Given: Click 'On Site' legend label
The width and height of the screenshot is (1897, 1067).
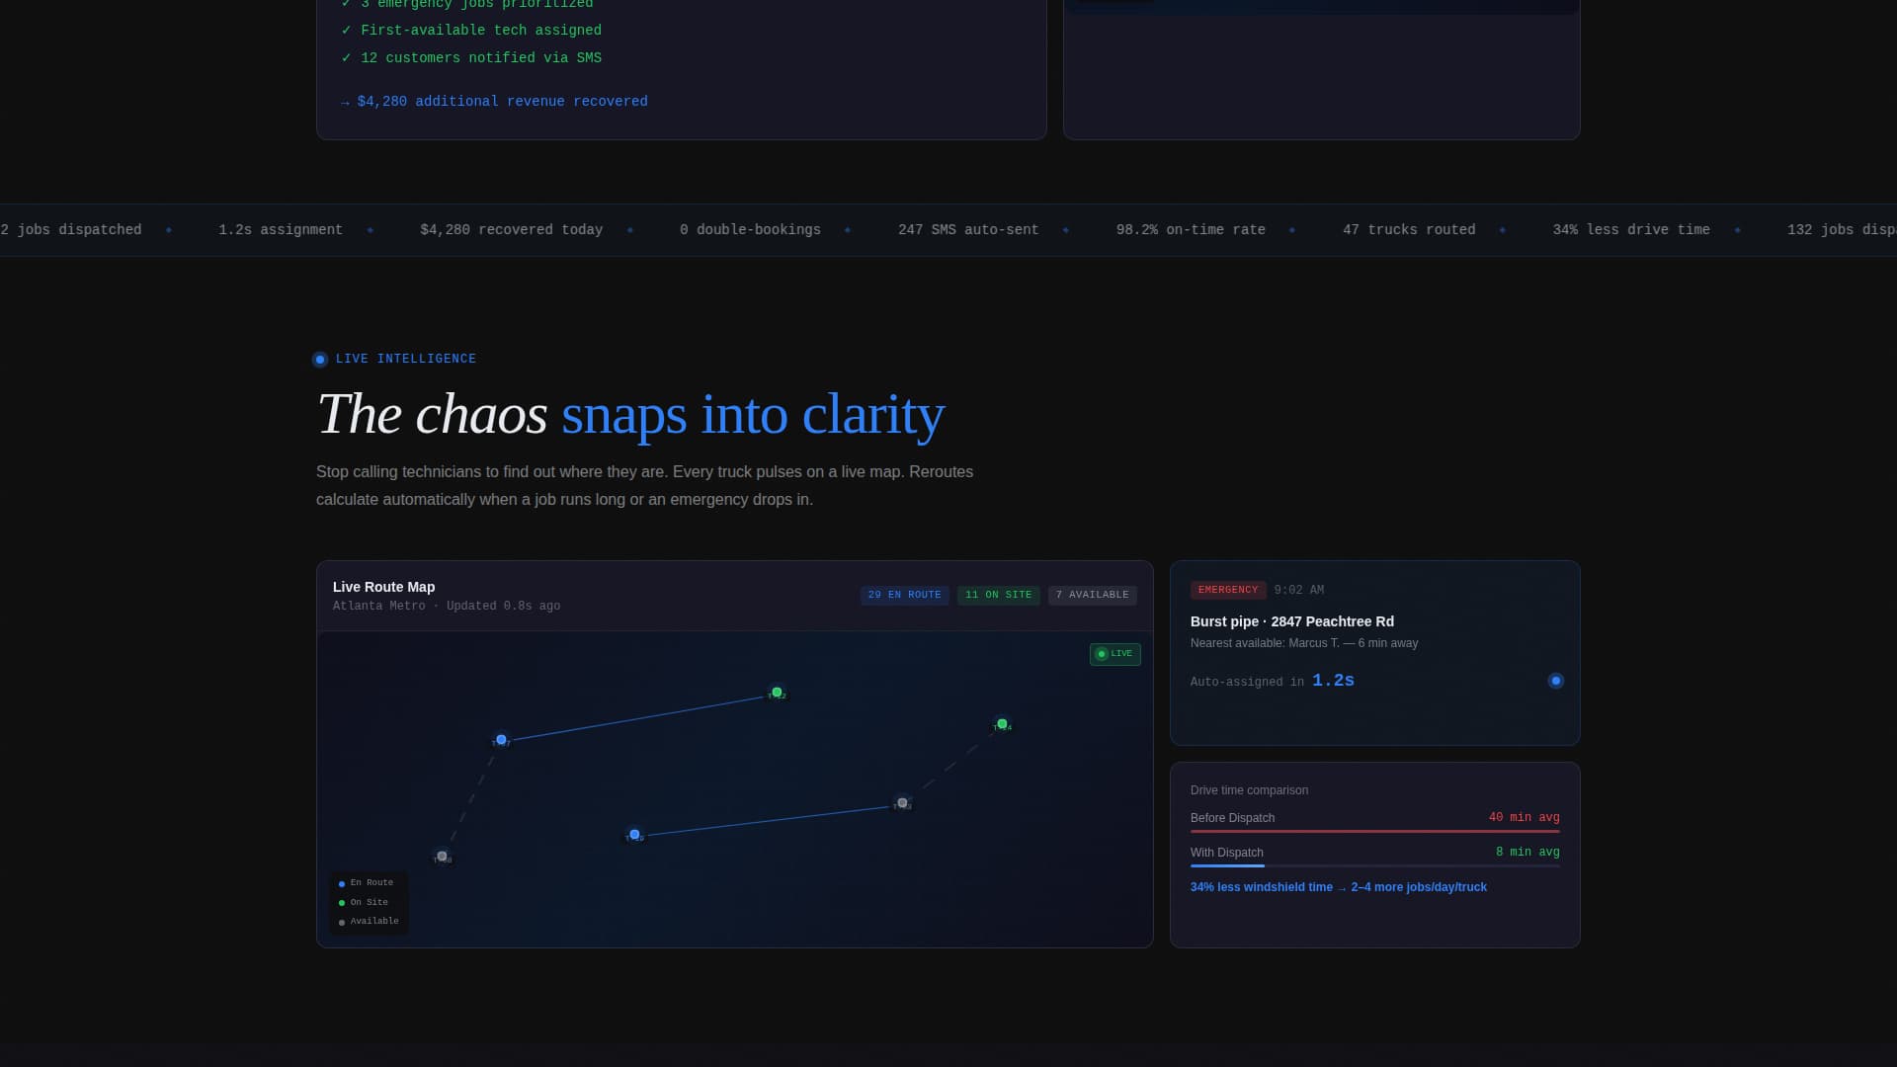Looking at the screenshot, I should point(370,903).
